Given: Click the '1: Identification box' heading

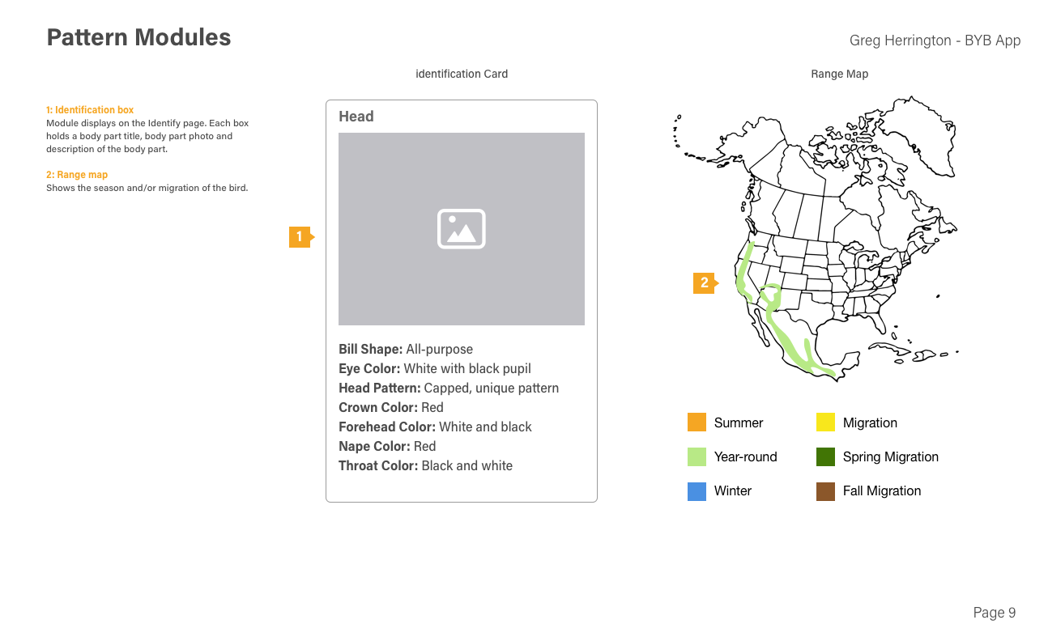Looking at the screenshot, I should point(90,110).
